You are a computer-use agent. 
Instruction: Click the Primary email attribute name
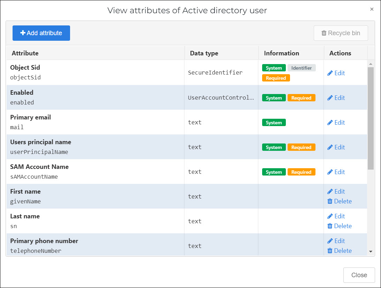(x=30, y=117)
